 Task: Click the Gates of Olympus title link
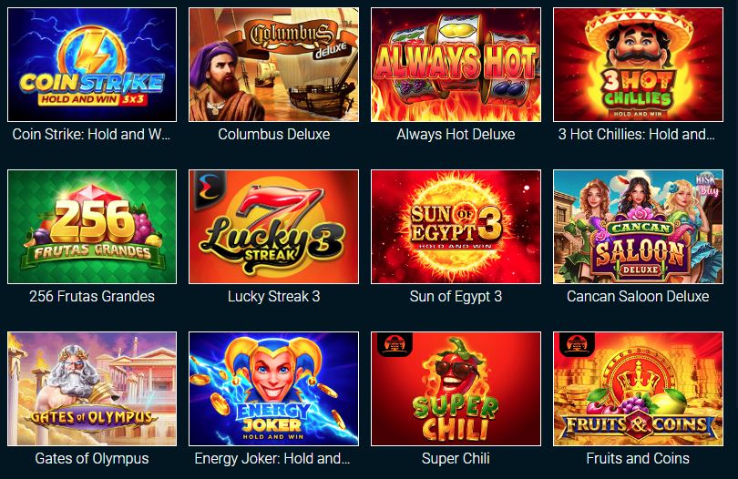[92, 458]
